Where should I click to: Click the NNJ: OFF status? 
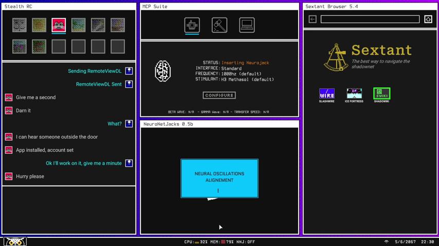pyautogui.click(x=246, y=242)
